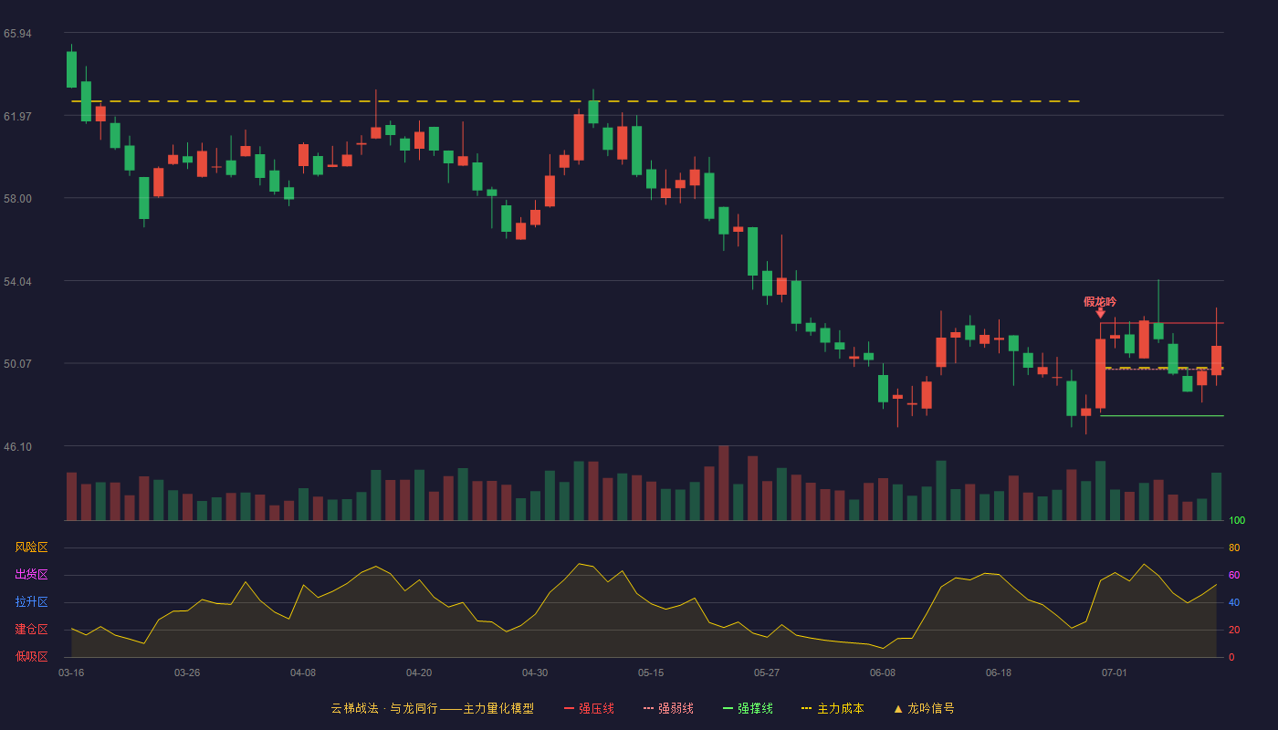Viewport: 1278px width, 730px height.
Task: Click the 03-16 date label
Action: 71,673
